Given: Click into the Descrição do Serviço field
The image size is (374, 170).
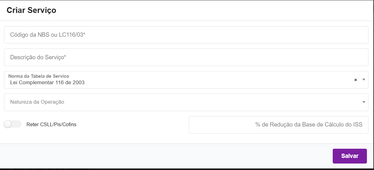Looking at the screenshot, I should tap(186, 57).
